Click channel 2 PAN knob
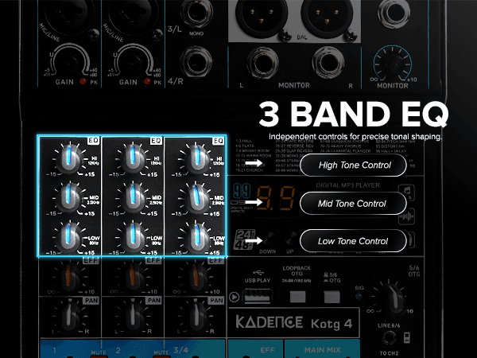The height and width of the screenshot is (358, 477). coord(133,317)
